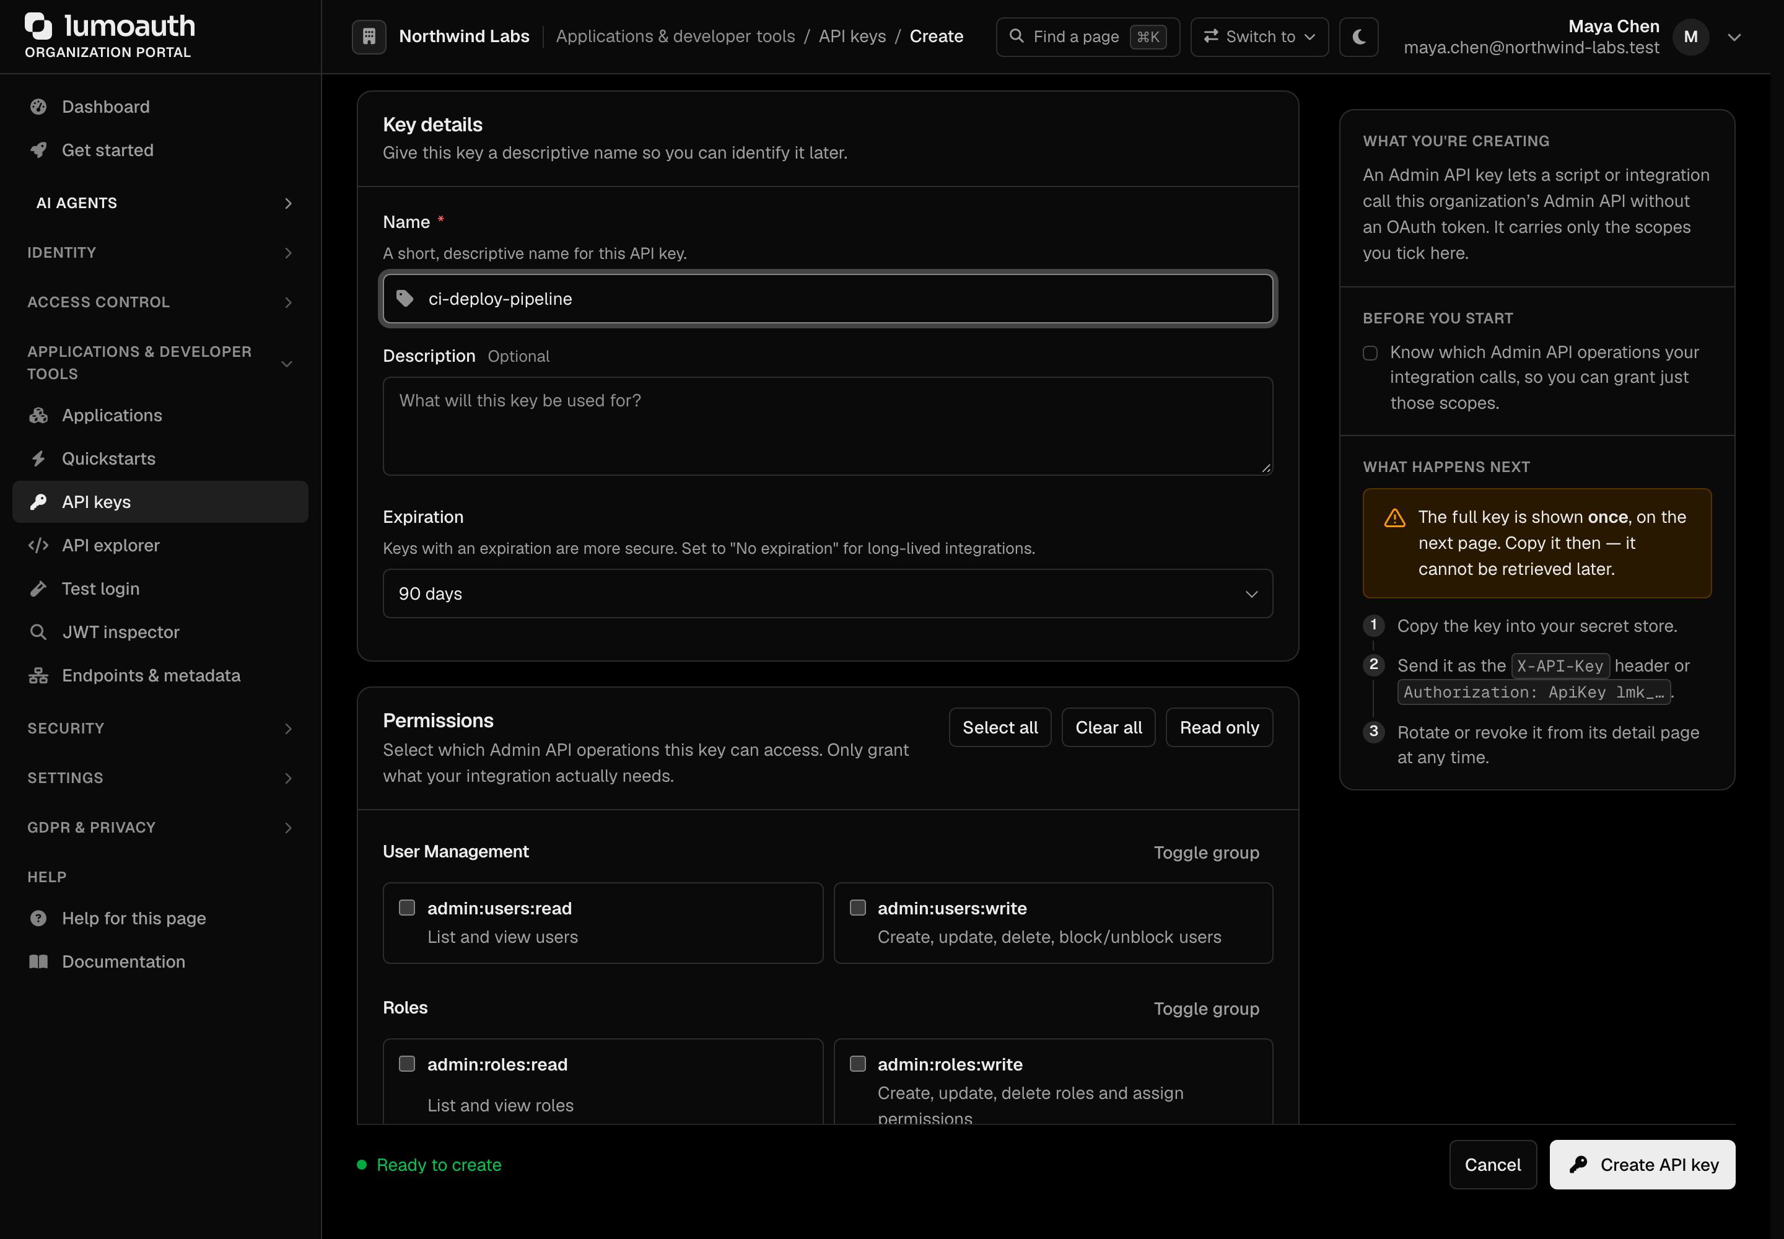Select API keys in the sidebar

160,502
